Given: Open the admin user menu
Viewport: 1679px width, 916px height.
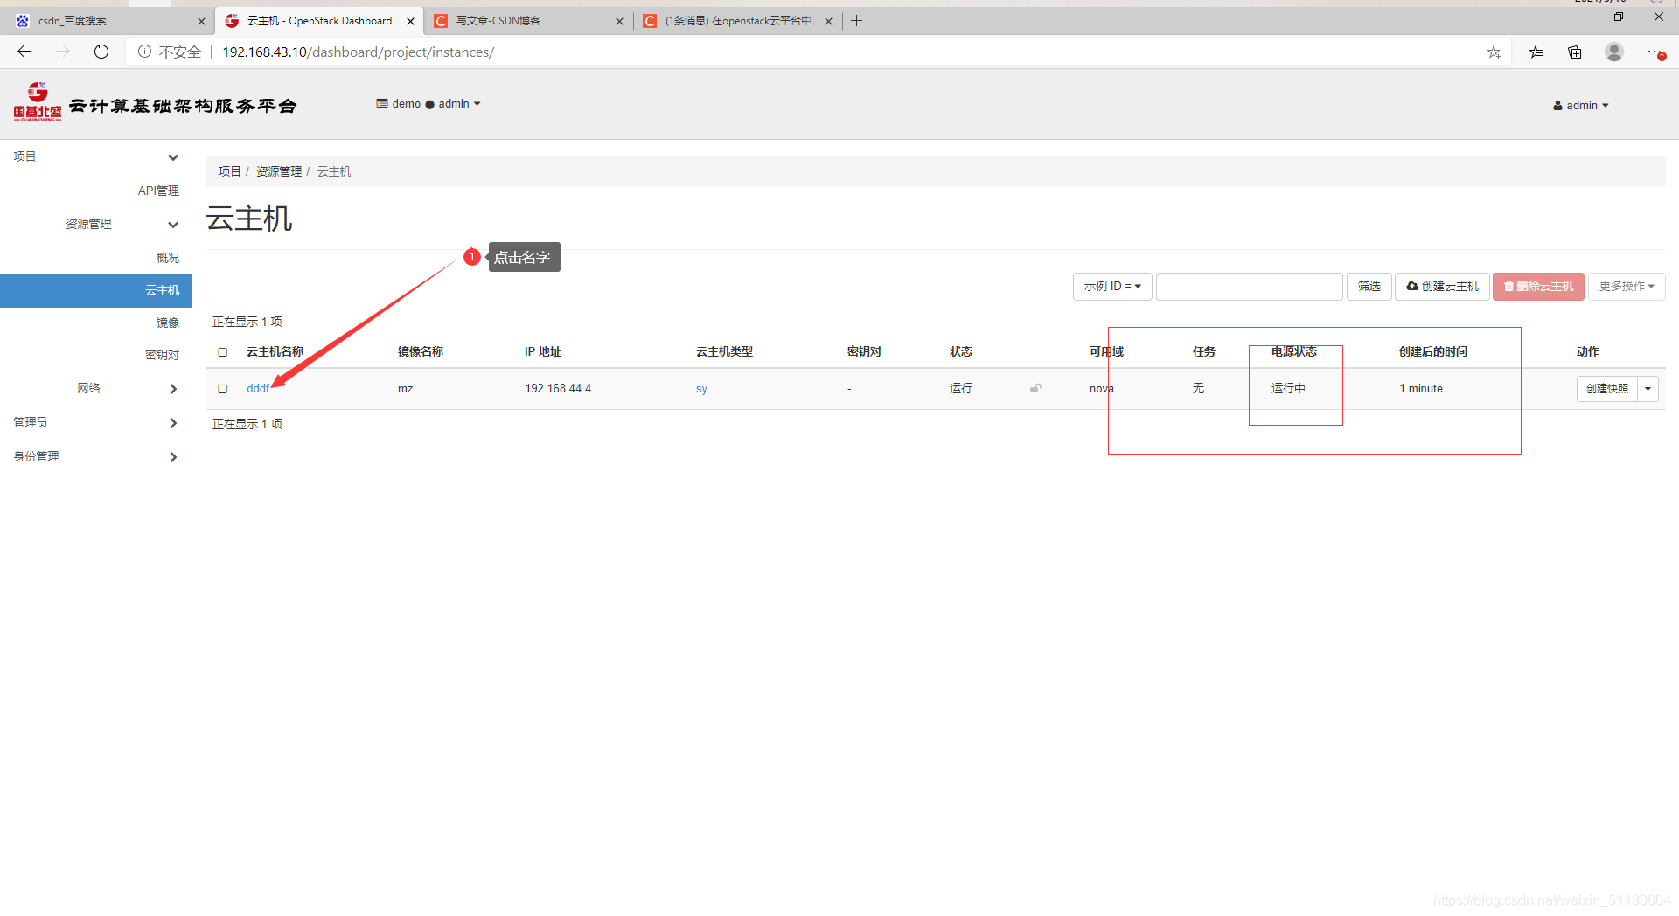Looking at the screenshot, I should point(1581,105).
